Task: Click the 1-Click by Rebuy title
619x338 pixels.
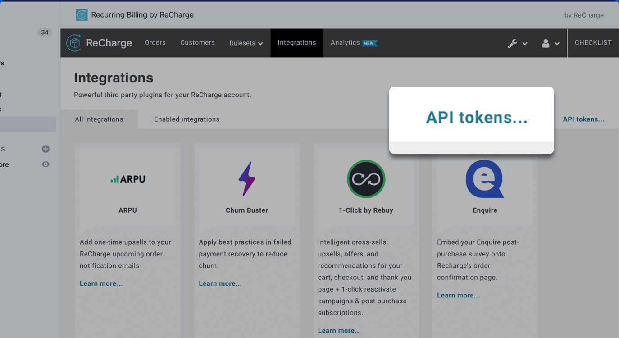Action: coord(366,210)
